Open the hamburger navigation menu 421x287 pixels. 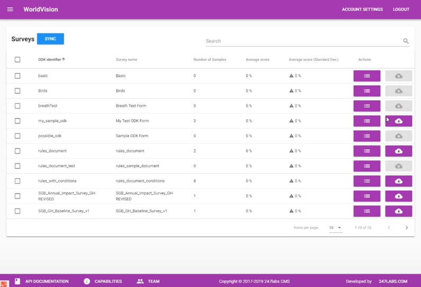point(10,10)
